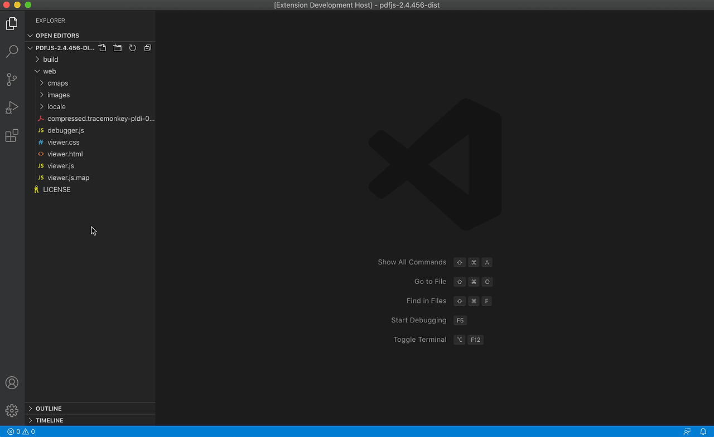The image size is (714, 437).
Task: Collapse all folders in explorer
Action: coord(148,48)
